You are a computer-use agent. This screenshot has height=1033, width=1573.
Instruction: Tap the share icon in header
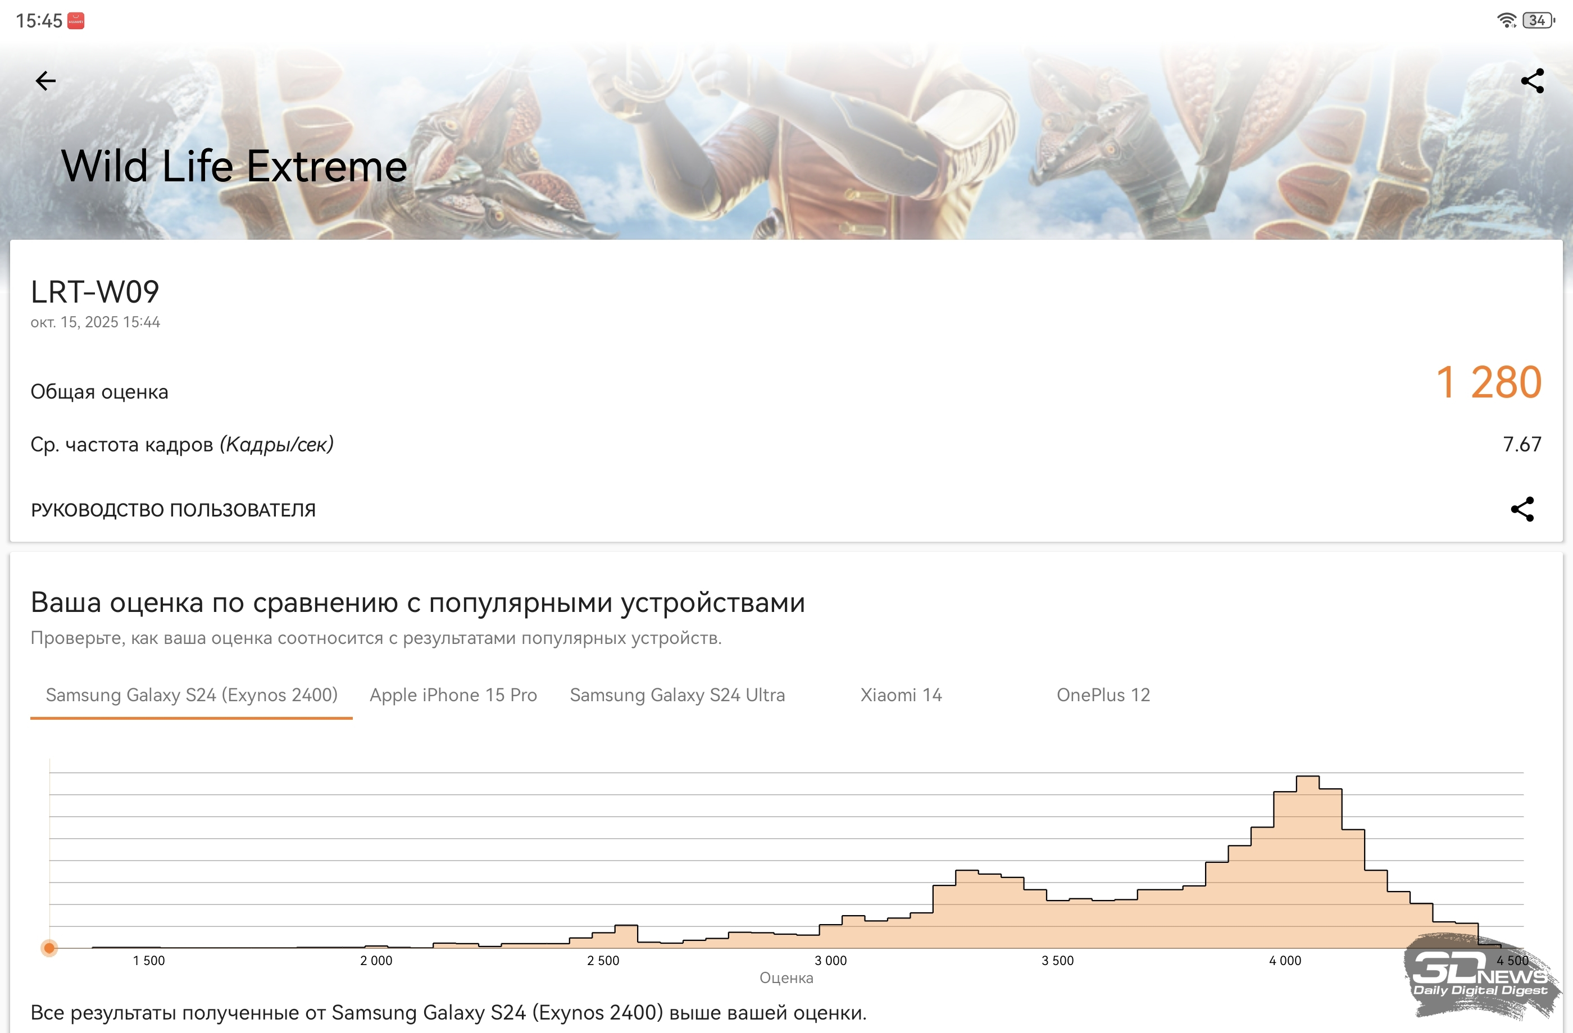pyautogui.click(x=1532, y=81)
